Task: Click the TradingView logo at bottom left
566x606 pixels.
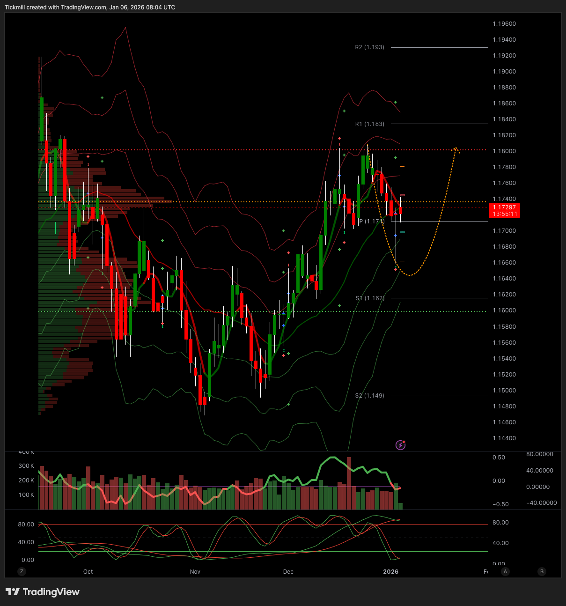Action: (43, 592)
